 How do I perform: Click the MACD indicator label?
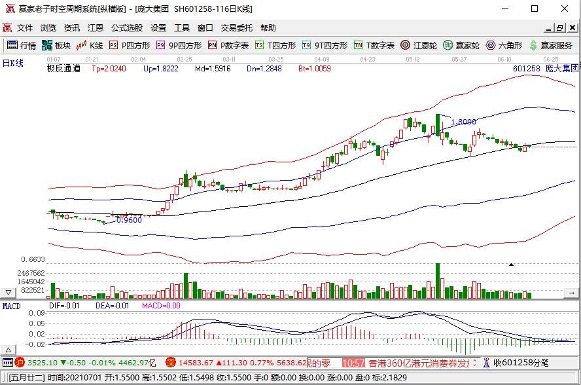coord(11,306)
